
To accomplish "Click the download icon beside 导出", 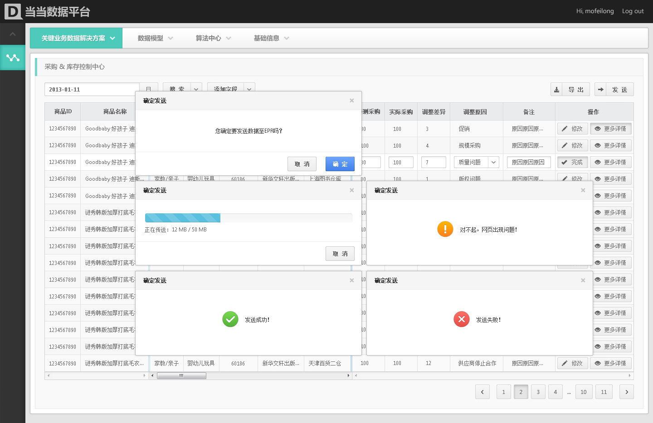I will (556, 90).
